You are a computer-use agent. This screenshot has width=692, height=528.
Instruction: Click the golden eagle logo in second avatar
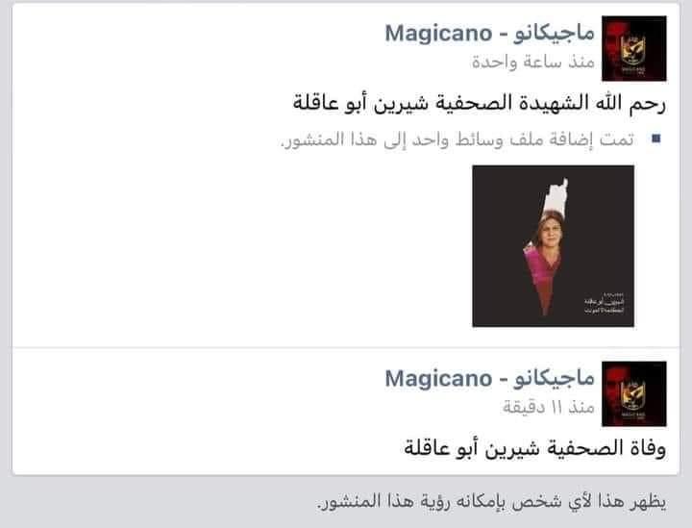[633, 394]
